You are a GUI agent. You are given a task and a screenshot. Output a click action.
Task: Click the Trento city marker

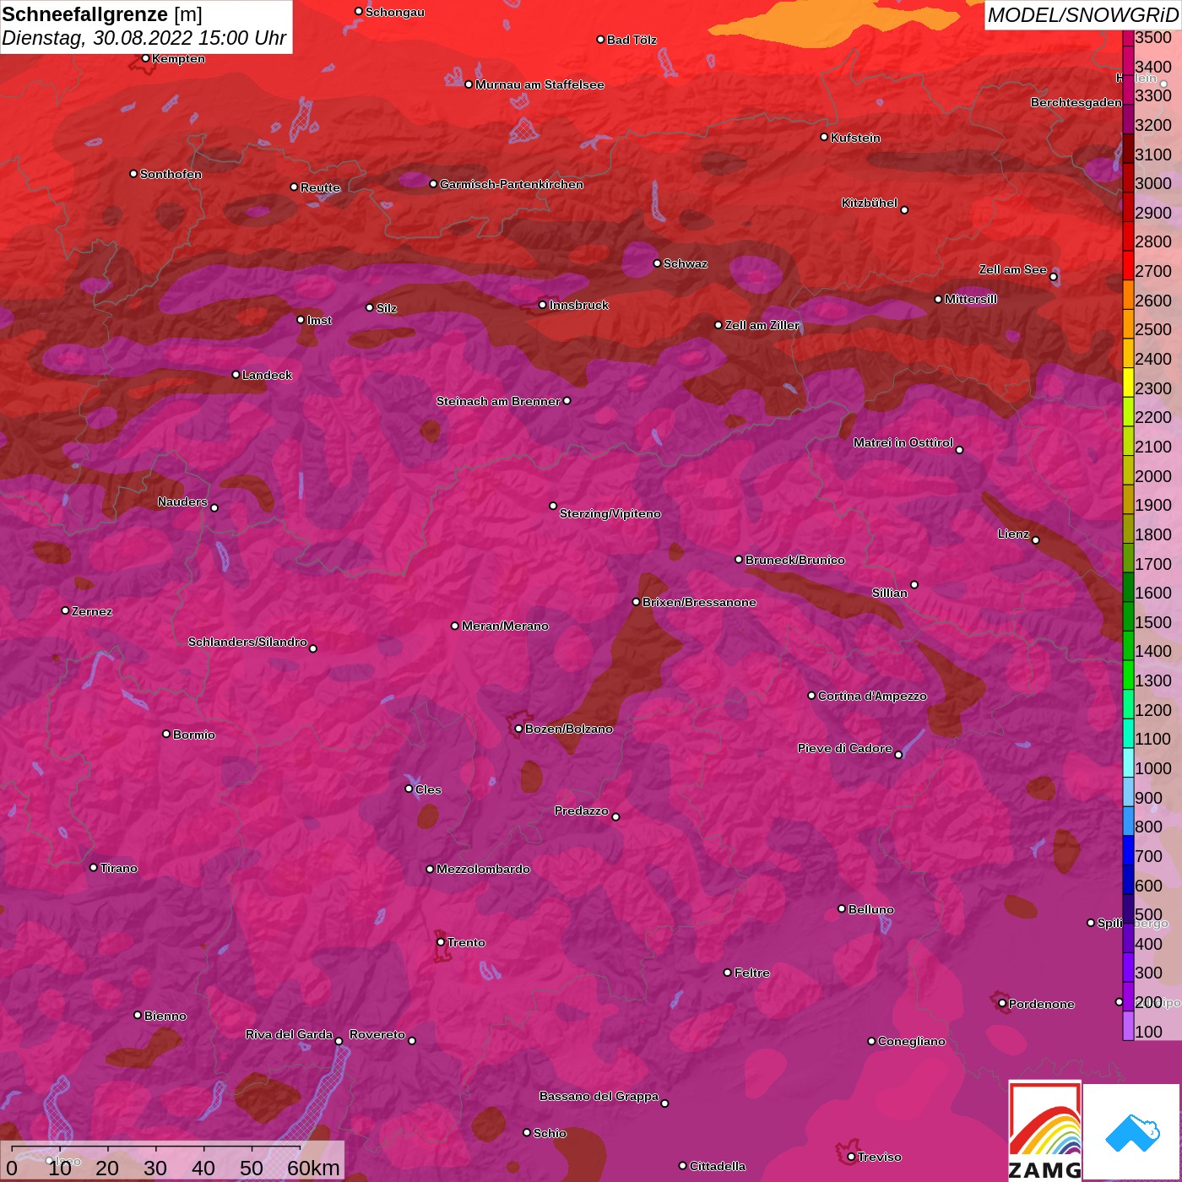point(441,942)
